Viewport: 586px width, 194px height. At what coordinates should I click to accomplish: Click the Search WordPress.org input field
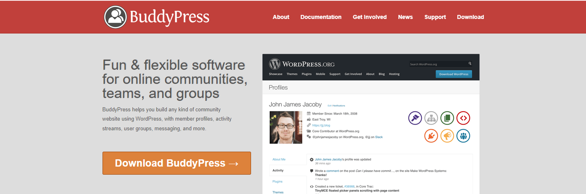pos(437,64)
